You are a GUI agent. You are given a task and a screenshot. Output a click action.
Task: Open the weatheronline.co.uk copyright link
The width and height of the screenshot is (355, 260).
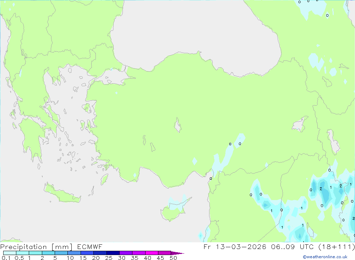coord(325,257)
